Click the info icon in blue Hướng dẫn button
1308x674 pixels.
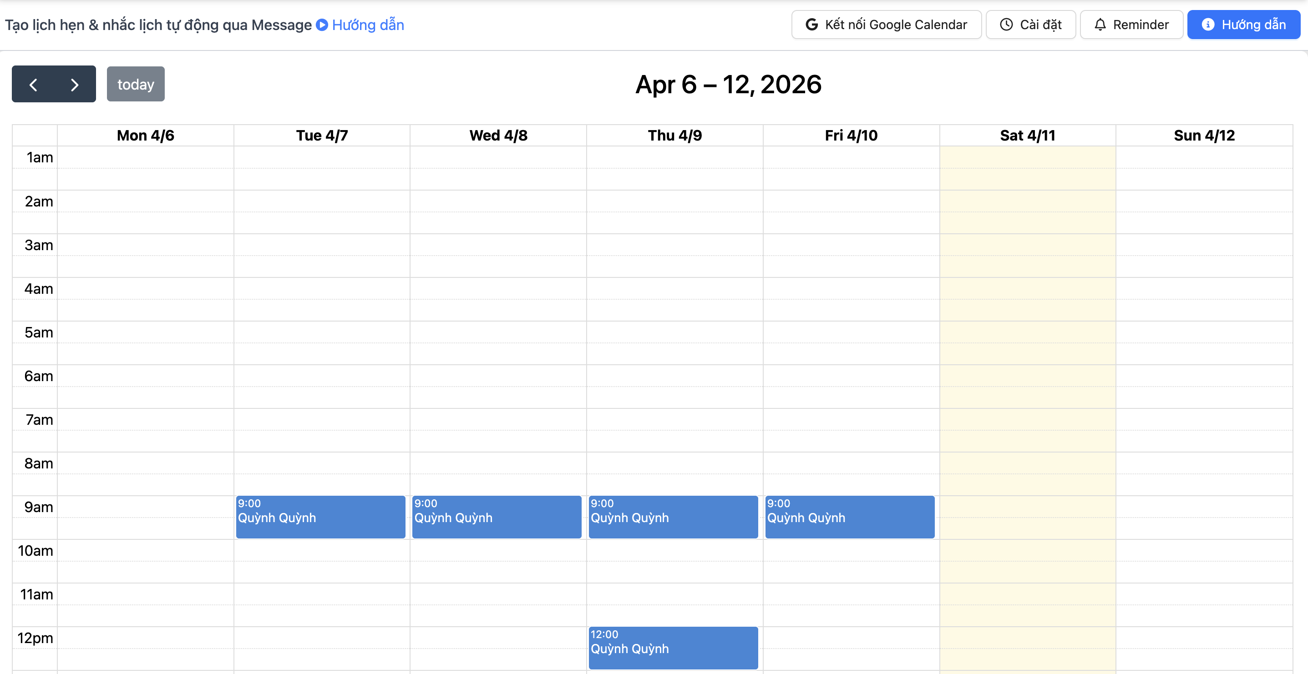coord(1208,25)
